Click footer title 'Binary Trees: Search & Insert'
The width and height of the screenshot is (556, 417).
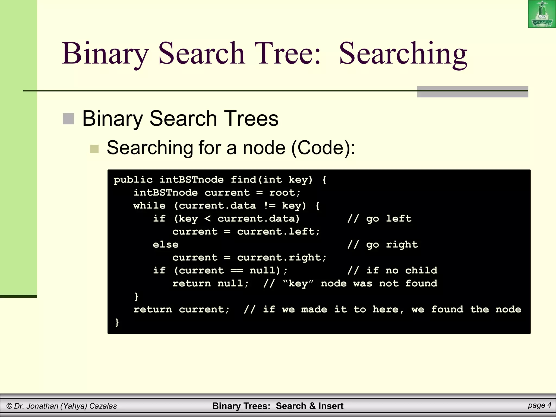(x=278, y=406)
